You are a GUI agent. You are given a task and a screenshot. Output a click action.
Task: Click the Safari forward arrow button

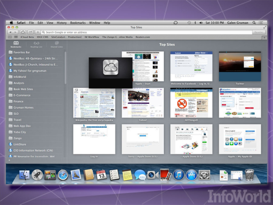coord(16,32)
